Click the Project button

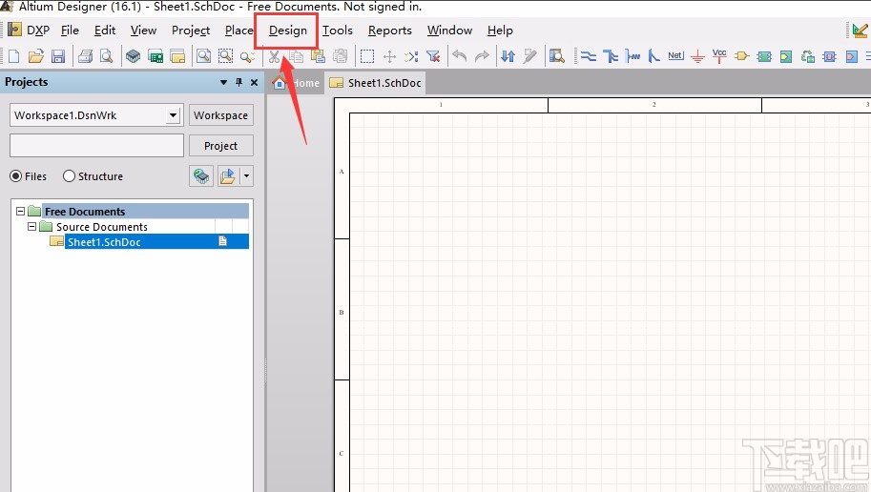tap(220, 146)
